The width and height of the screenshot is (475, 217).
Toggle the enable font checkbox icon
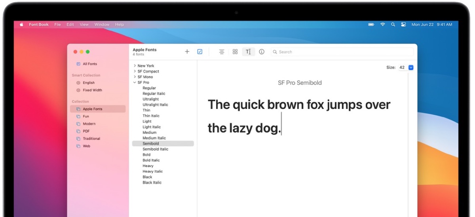pyautogui.click(x=200, y=52)
